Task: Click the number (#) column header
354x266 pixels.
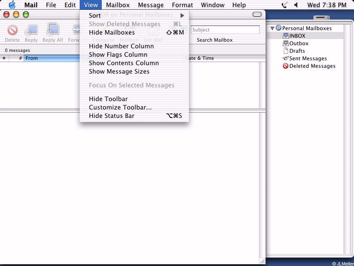Action: click(16, 58)
